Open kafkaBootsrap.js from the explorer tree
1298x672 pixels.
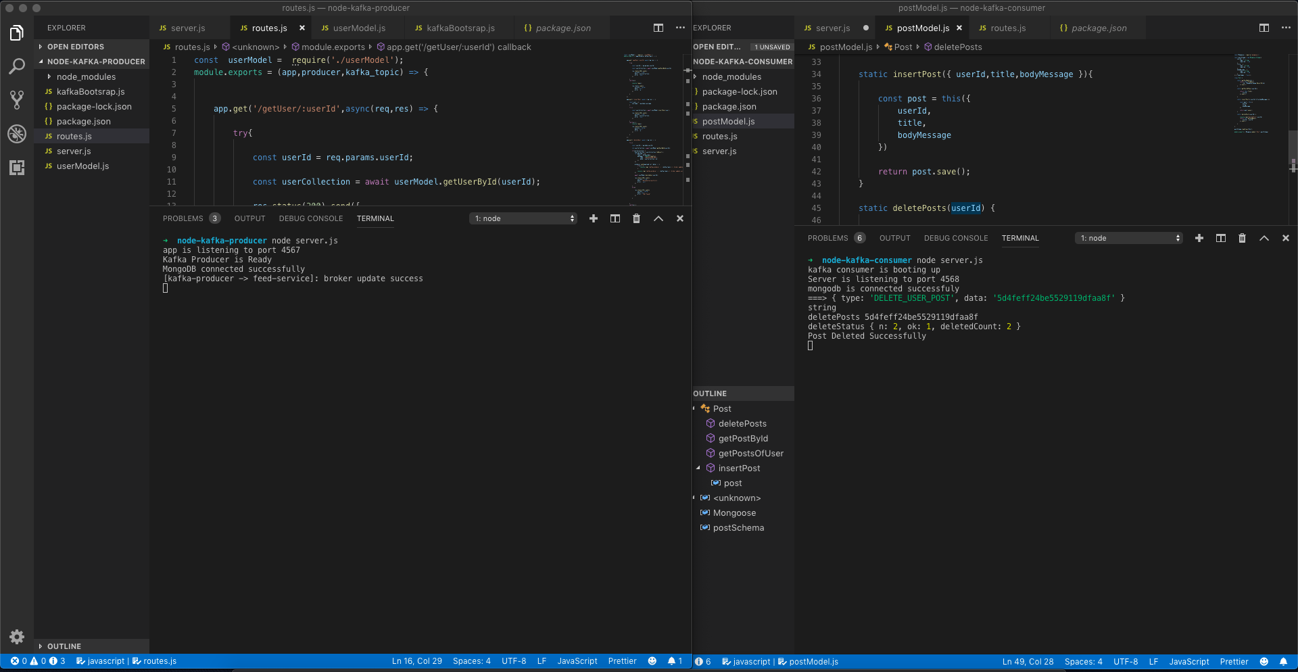tap(90, 92)
